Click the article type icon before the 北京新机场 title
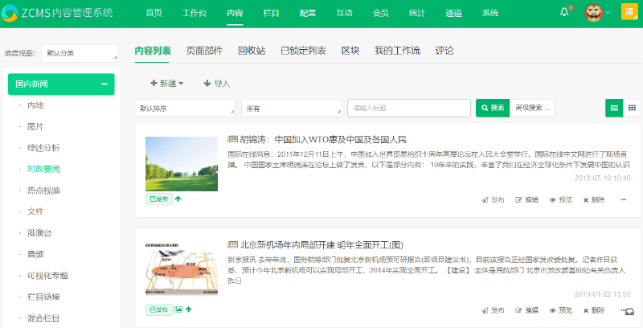 (232, 244)
